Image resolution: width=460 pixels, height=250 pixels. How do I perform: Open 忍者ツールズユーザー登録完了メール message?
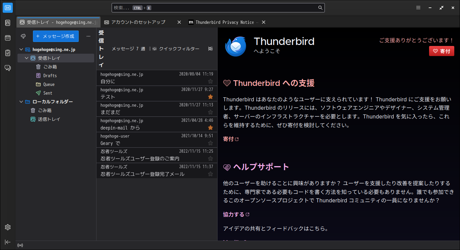pos(157,170)
